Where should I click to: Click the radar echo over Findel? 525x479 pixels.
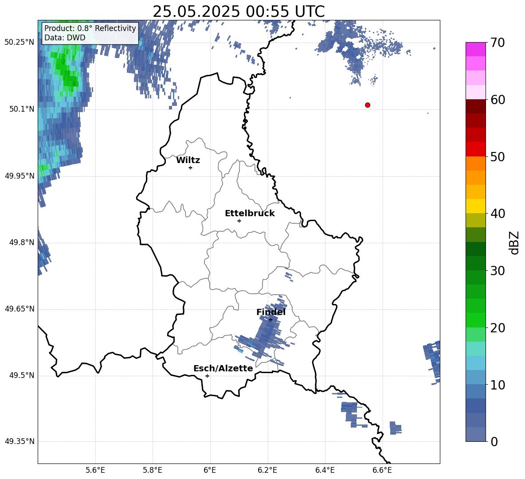coord(266,332)
